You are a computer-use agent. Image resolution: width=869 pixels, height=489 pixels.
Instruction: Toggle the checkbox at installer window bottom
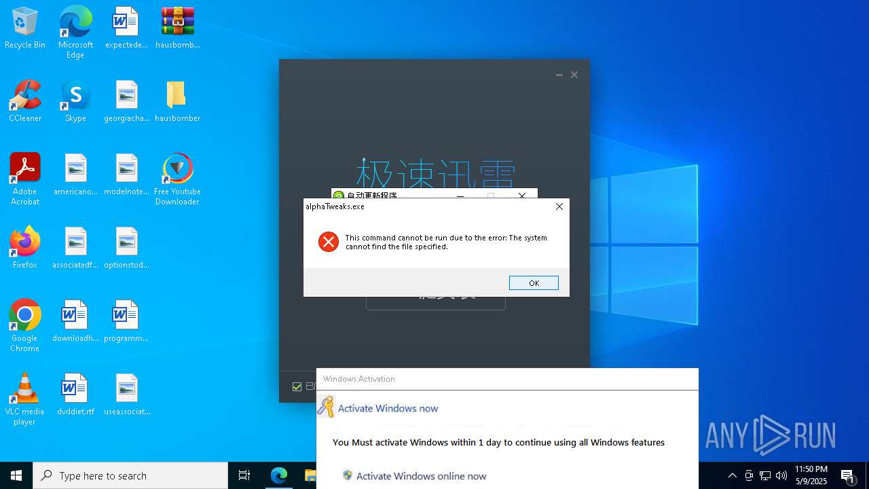coord(297,386)
